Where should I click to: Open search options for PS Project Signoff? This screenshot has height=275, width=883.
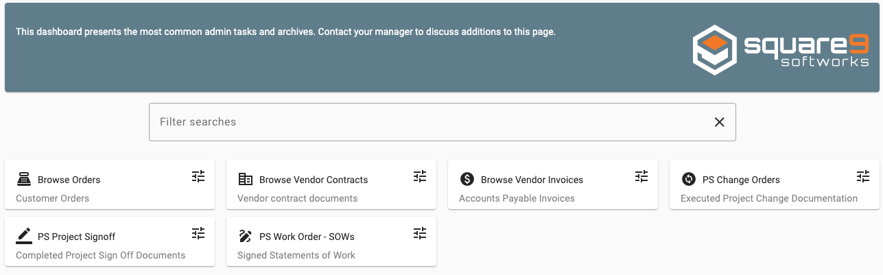(x=198, y=233)
